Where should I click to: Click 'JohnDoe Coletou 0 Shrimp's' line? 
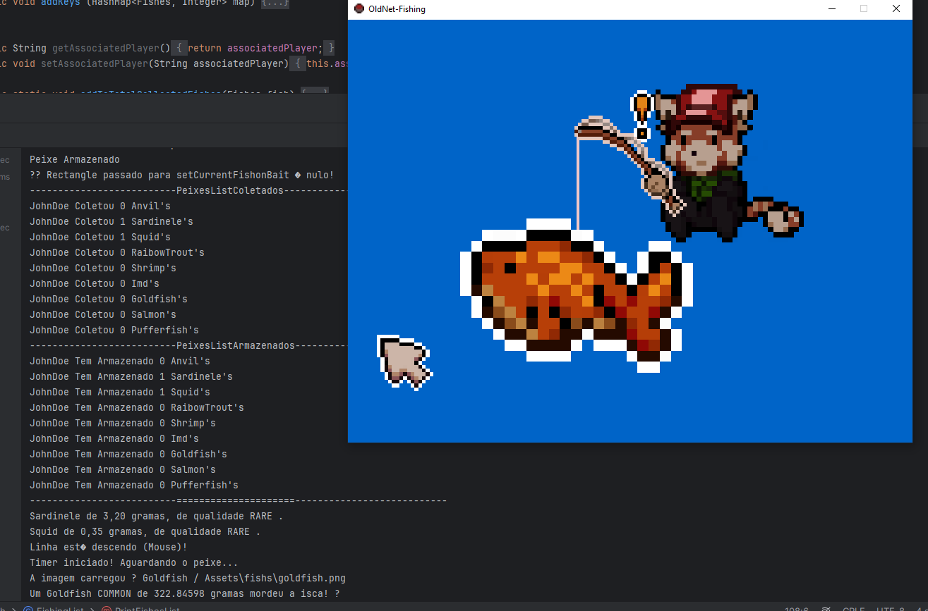click(103, 269)
